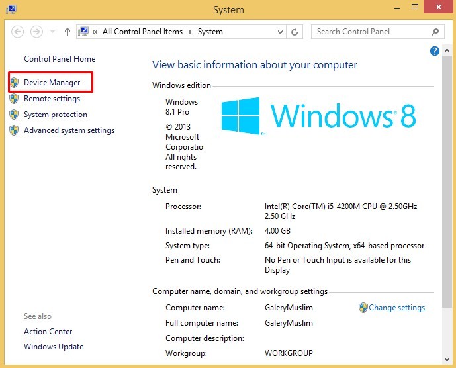Click the 'Computer description:' label
This screenshot has width=456, height=368.
205,338
